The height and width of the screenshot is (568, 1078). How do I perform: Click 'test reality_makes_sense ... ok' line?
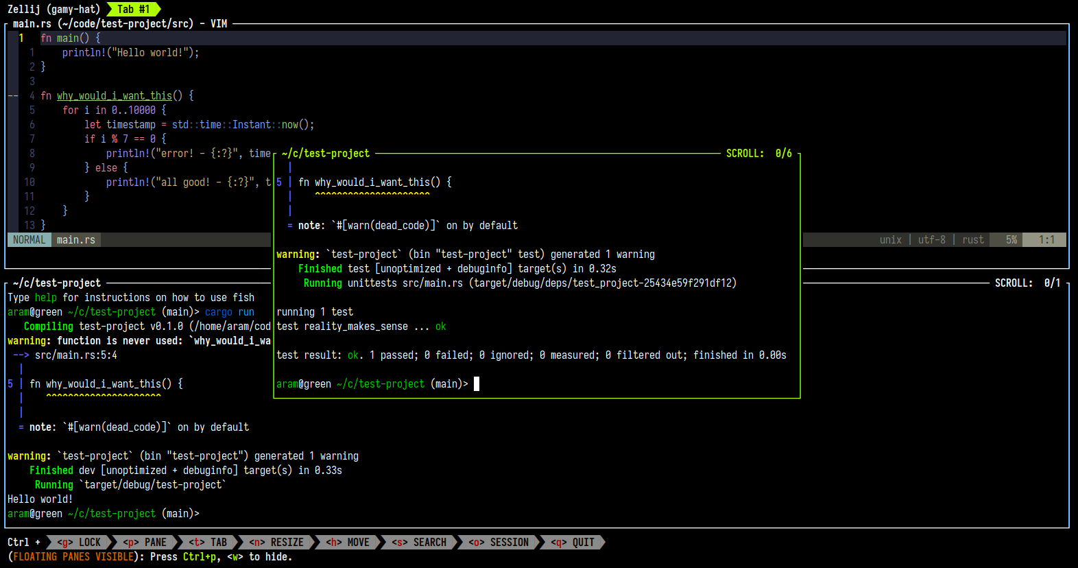click(x=361, y=326)
